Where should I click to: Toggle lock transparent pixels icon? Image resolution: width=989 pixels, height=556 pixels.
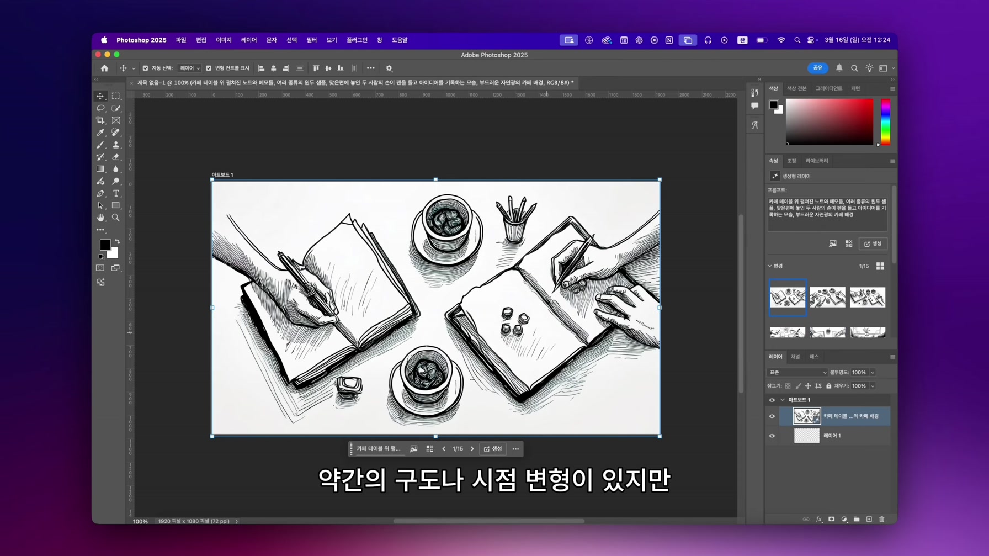coord(788,386)
